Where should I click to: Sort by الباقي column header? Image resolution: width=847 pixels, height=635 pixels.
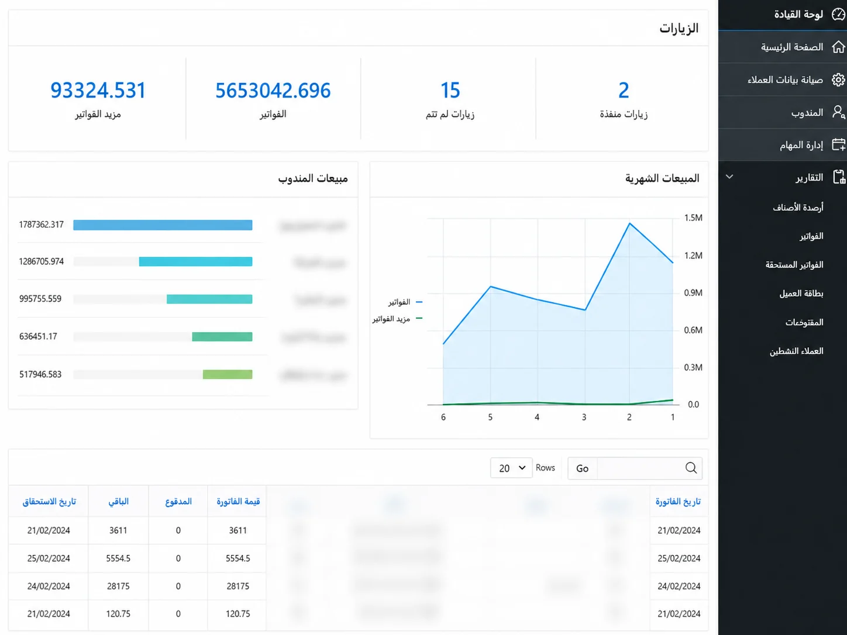point(118,502)
